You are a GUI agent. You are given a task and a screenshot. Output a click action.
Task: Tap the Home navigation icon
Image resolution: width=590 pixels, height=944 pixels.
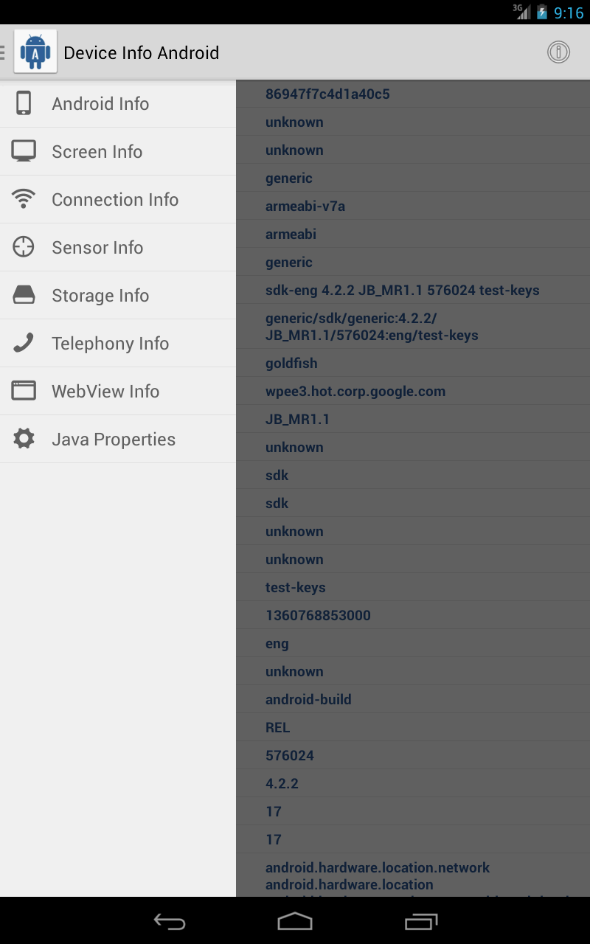coord(295,921)
